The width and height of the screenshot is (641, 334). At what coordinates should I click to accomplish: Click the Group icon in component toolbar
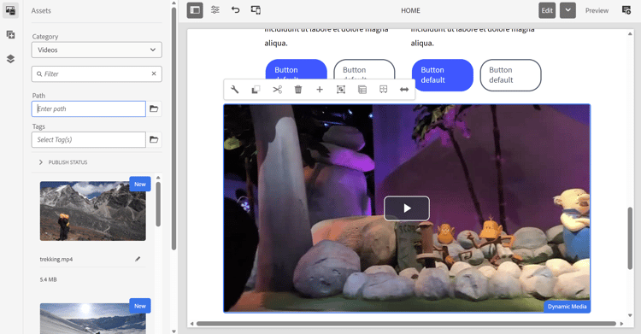tap(341, 90)
